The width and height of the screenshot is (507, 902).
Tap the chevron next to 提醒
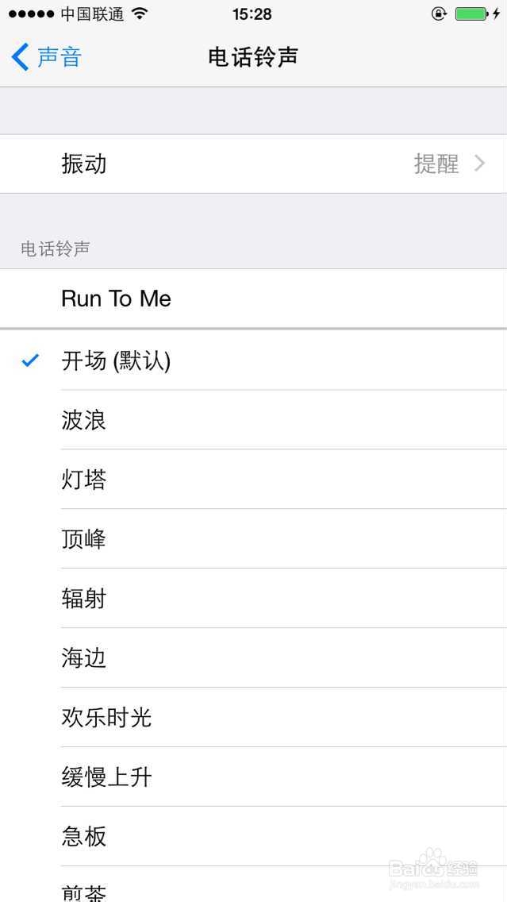click(x=480, y=164)
